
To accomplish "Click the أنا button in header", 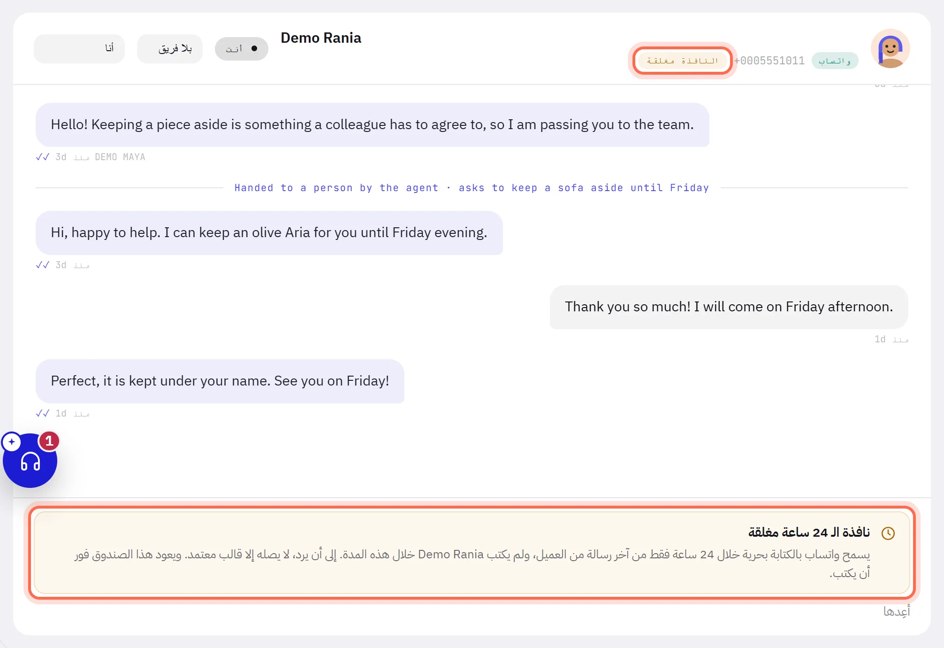I will point(79,48).
